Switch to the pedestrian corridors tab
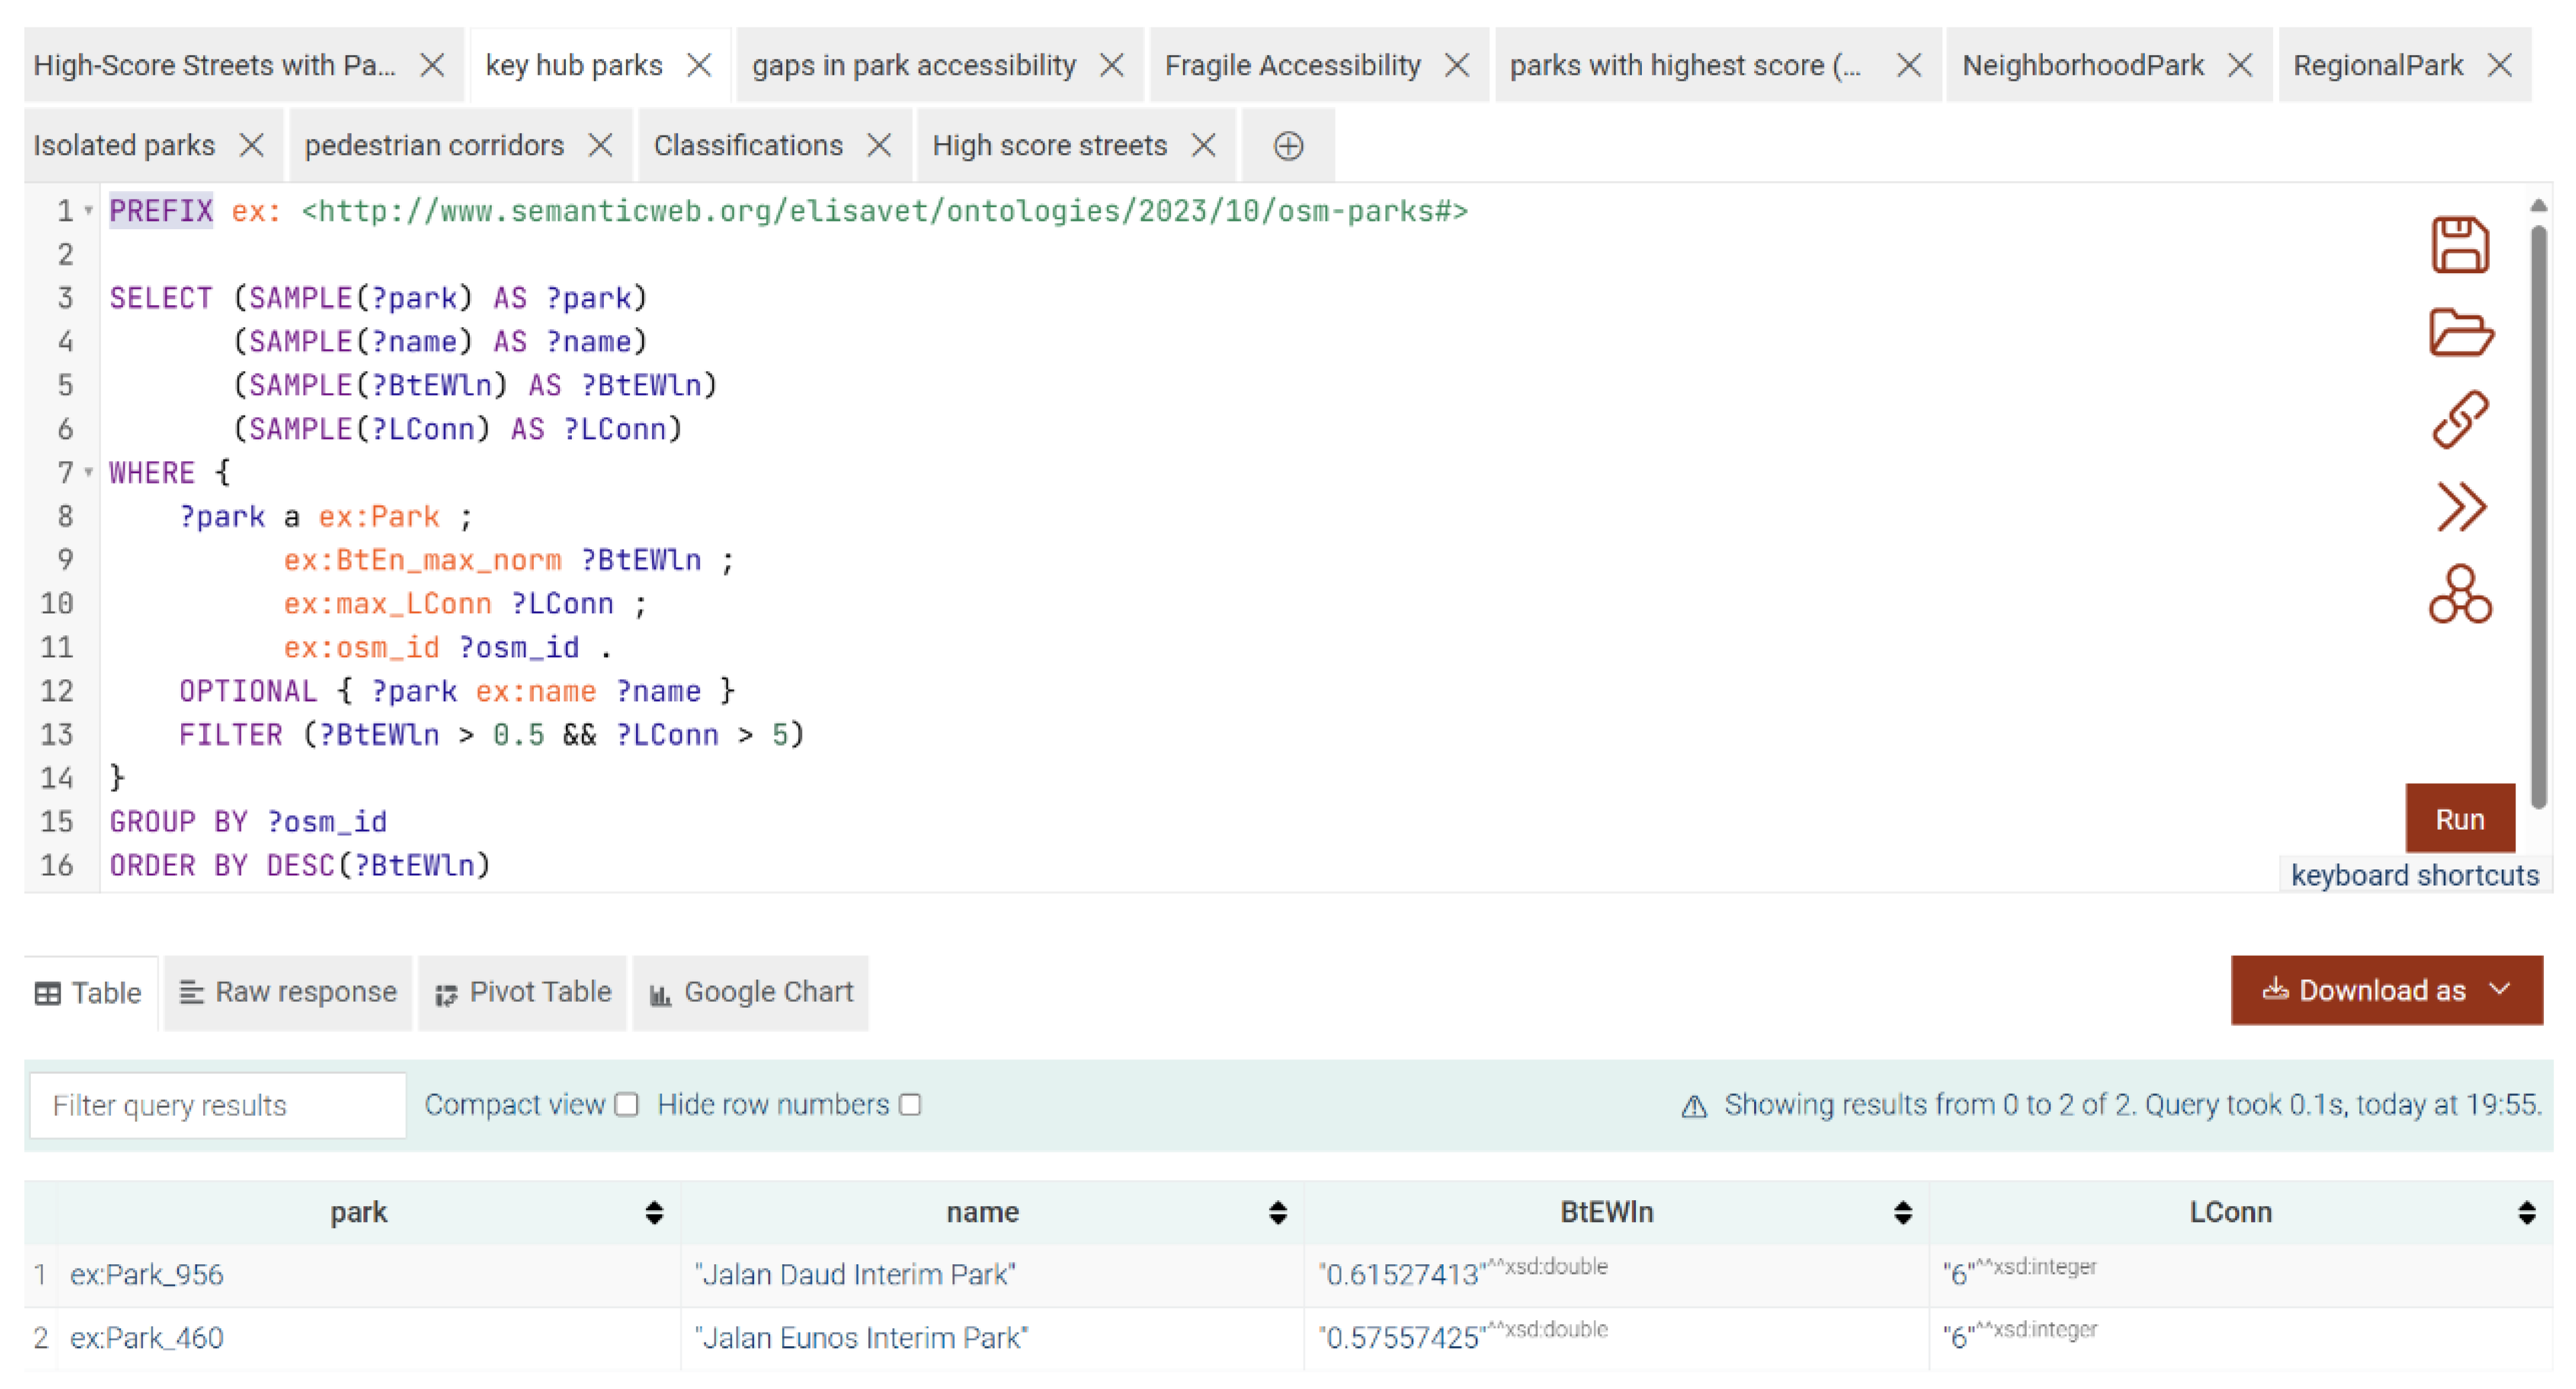The height and width of the screenshot is (1389, 2576). (x=434, y=146)
